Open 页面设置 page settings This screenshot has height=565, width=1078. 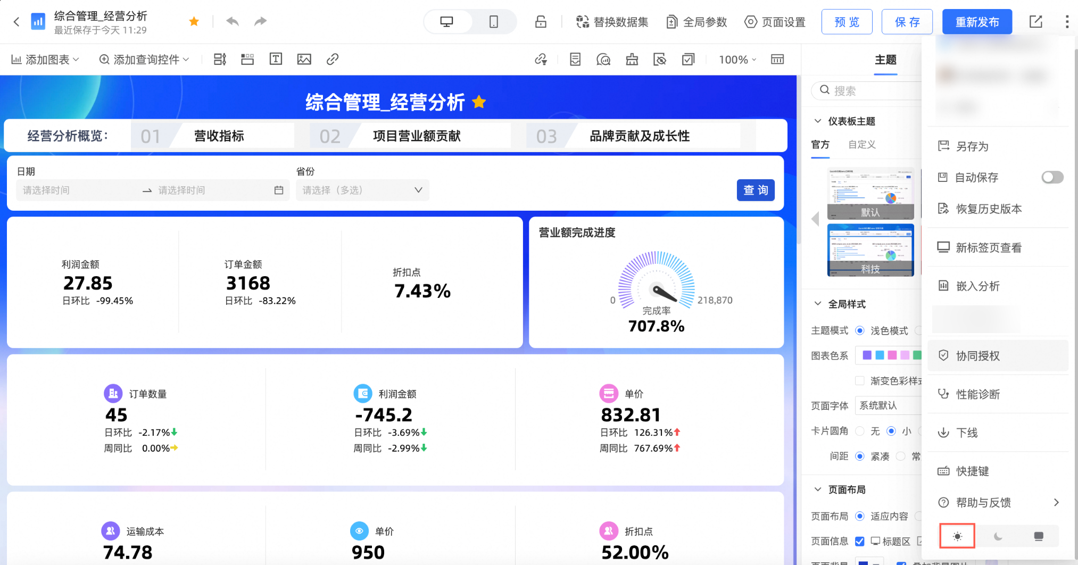coord(775,22)
